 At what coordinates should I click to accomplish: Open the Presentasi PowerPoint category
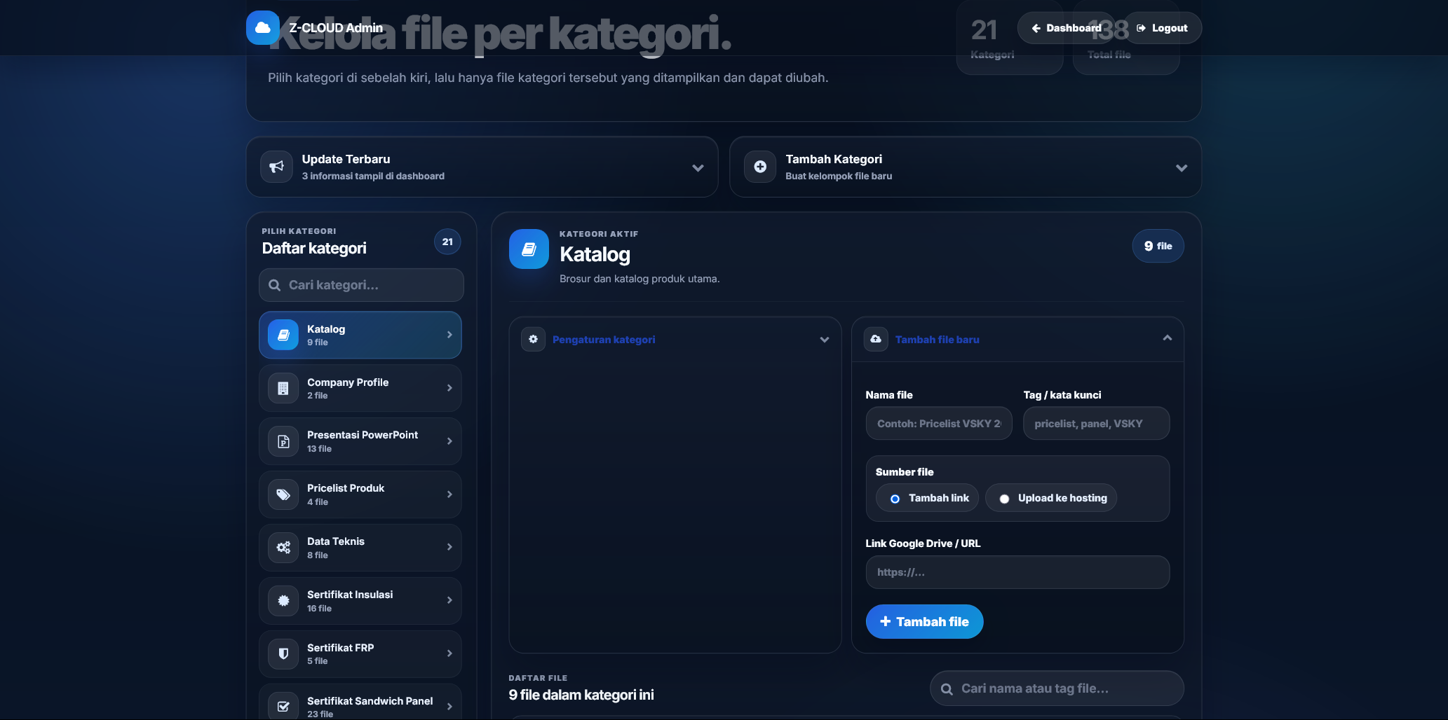(x=360, y=441)
